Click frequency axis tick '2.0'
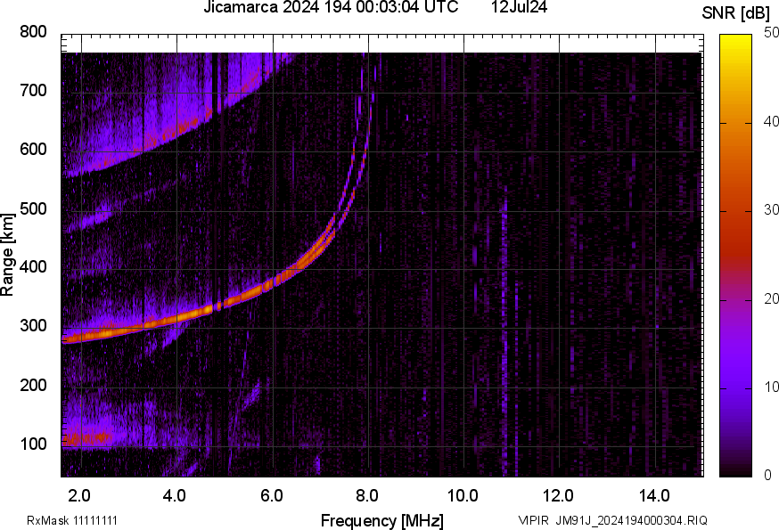Viewport: 779px width, 530px height. click(x=79, y=496)
